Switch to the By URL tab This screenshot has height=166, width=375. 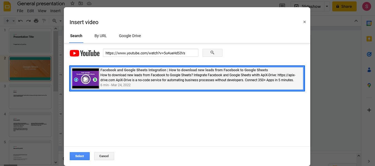[x=101, y=36]
